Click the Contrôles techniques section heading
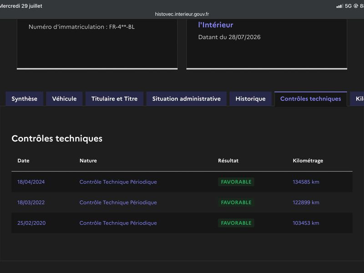This screenshot has height=273, width=364. pyautogui.click(x=57, y=139)
